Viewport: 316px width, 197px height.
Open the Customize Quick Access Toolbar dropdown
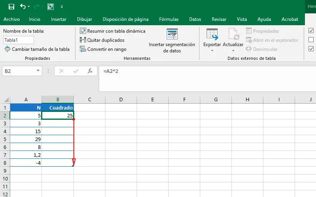(62, 7)
